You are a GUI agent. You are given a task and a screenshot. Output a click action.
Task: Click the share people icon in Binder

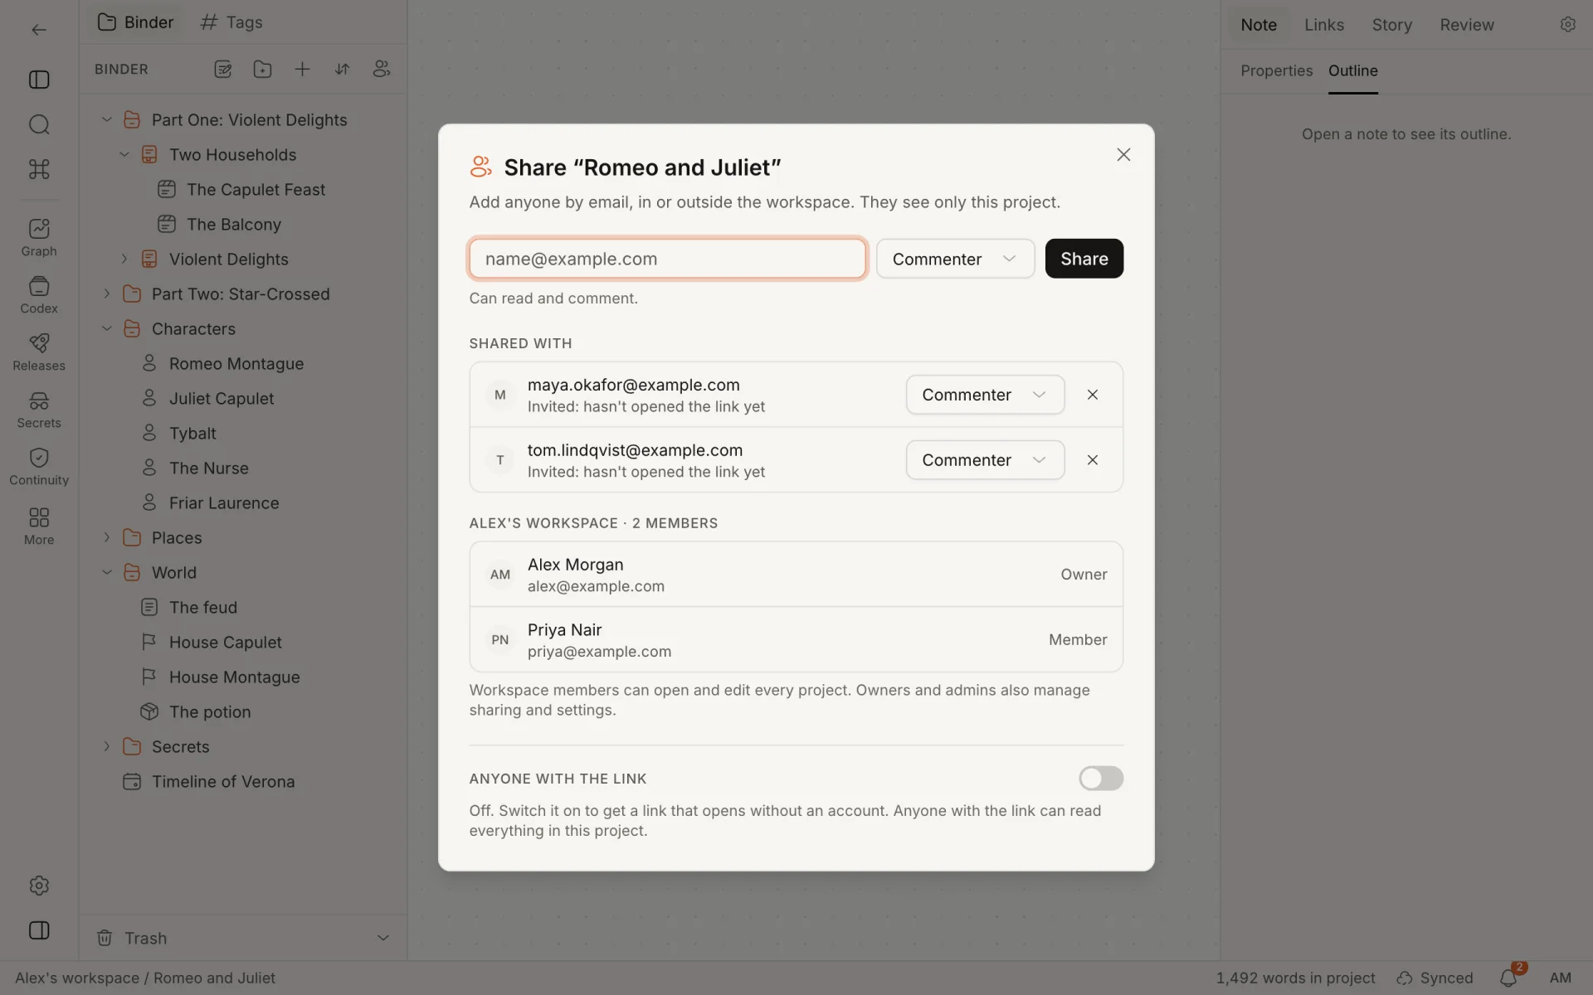coord(382,70)
